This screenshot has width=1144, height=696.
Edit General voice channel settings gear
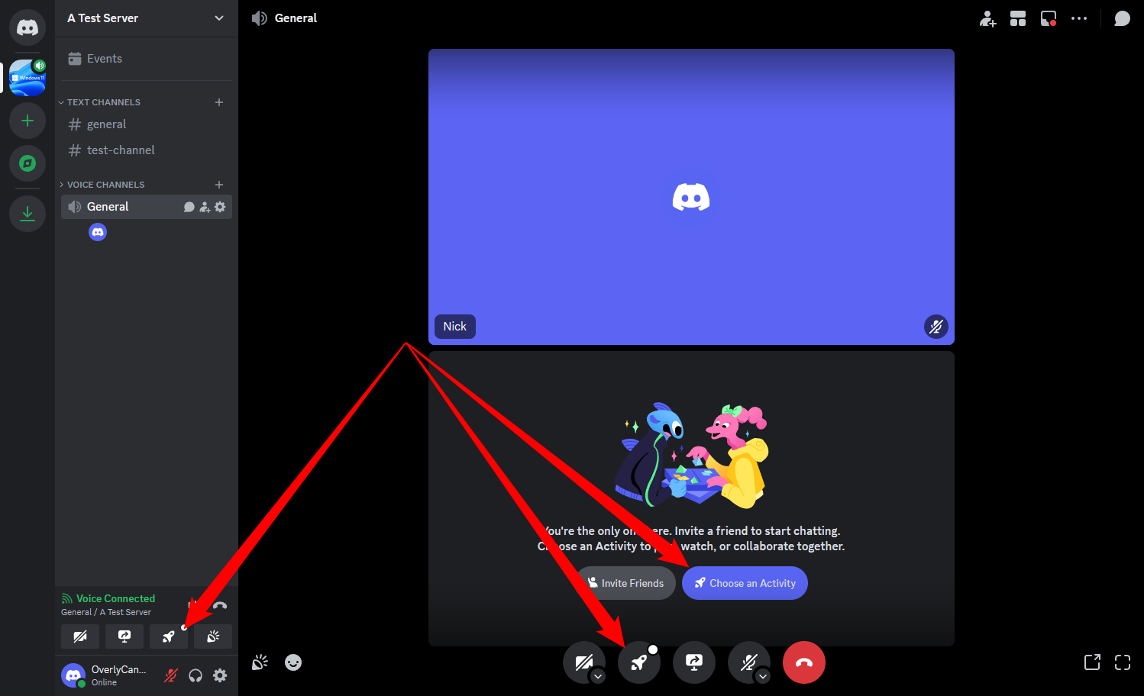coord(220,207)
